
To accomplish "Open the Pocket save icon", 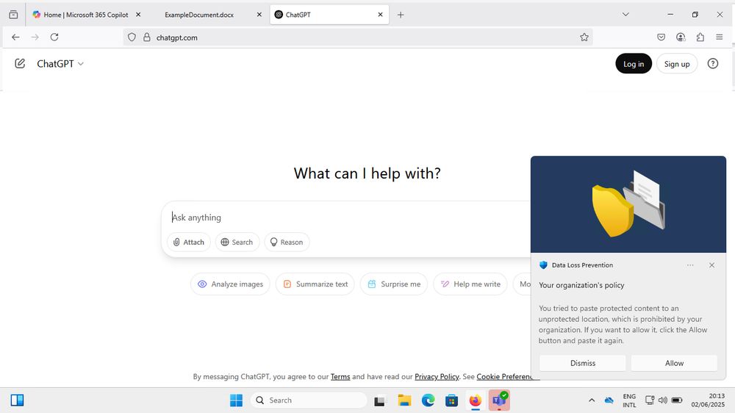I will coord(661,37).
